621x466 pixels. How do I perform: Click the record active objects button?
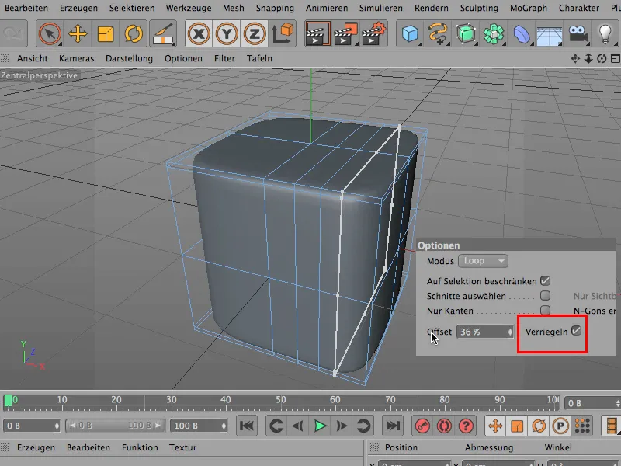click(x=422, y=426)
